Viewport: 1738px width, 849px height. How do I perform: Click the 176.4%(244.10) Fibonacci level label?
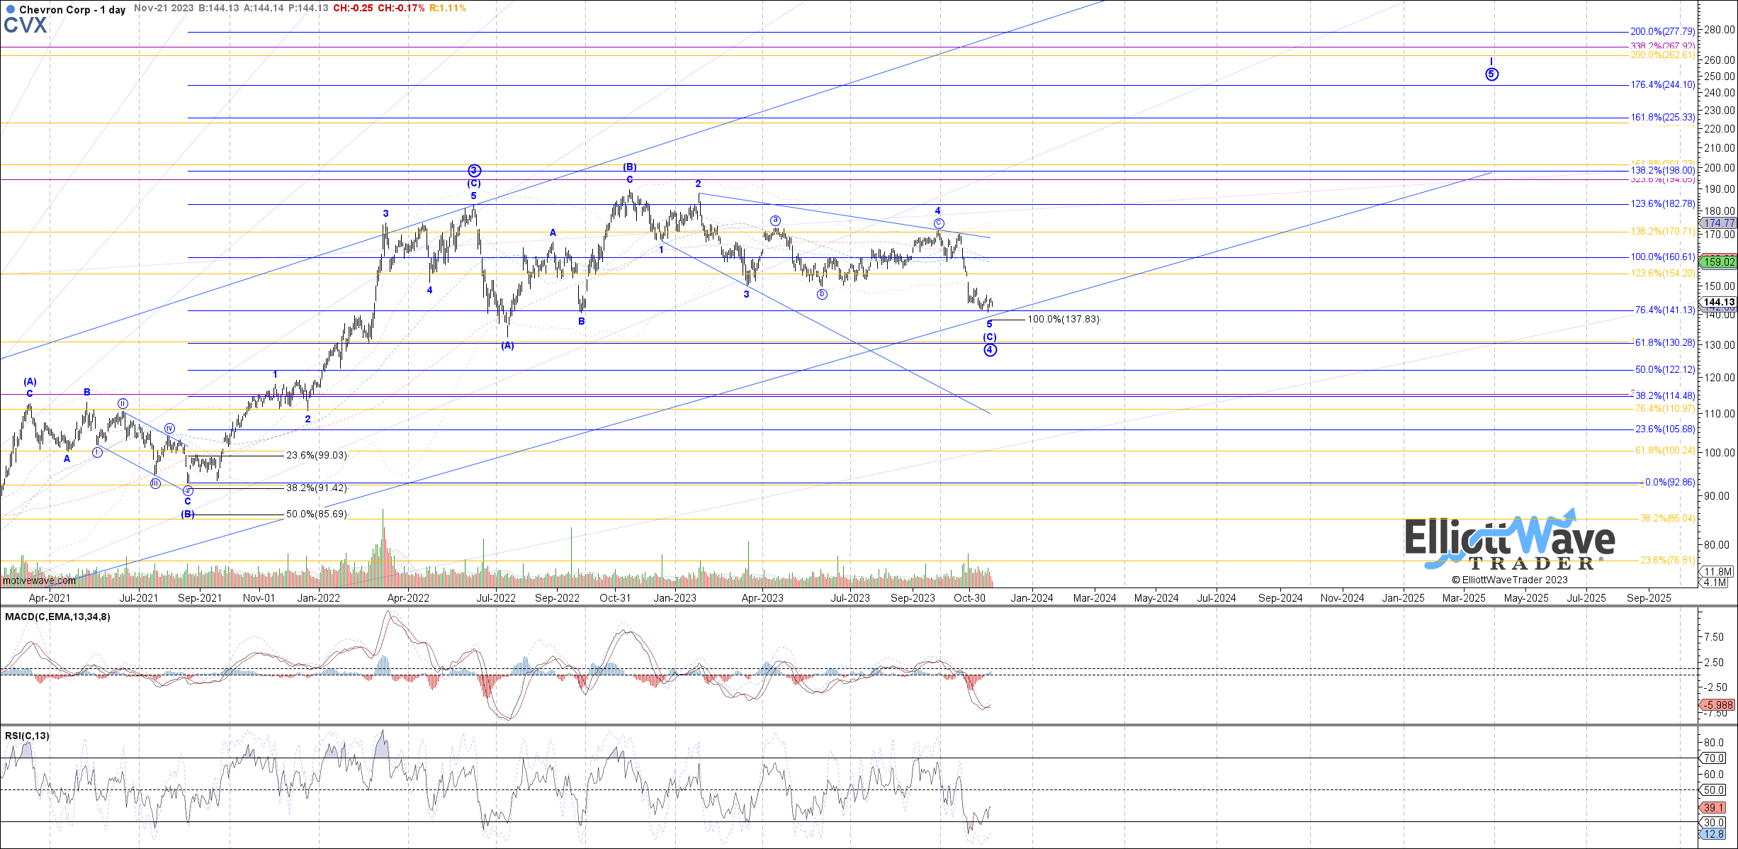click(1662, 85)
